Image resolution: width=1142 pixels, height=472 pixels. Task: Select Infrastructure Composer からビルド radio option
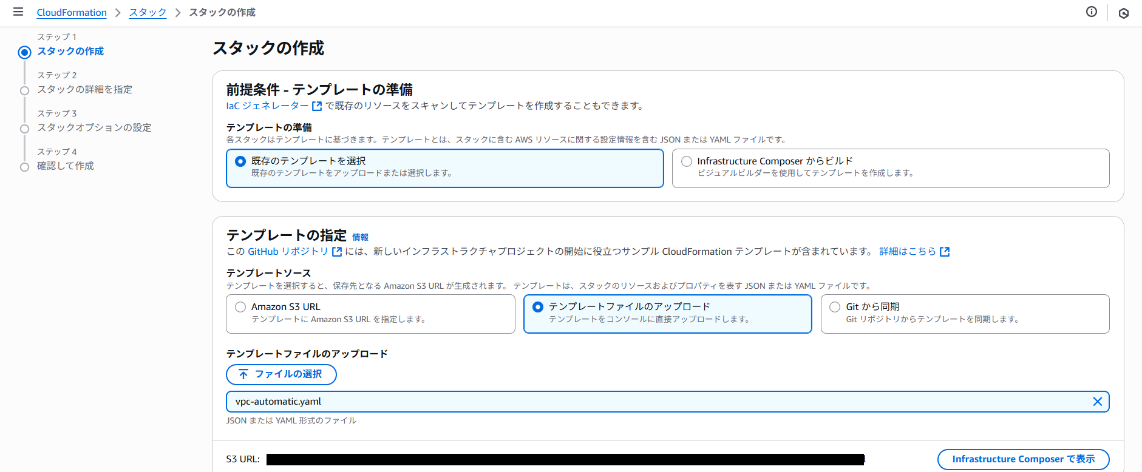687,161
